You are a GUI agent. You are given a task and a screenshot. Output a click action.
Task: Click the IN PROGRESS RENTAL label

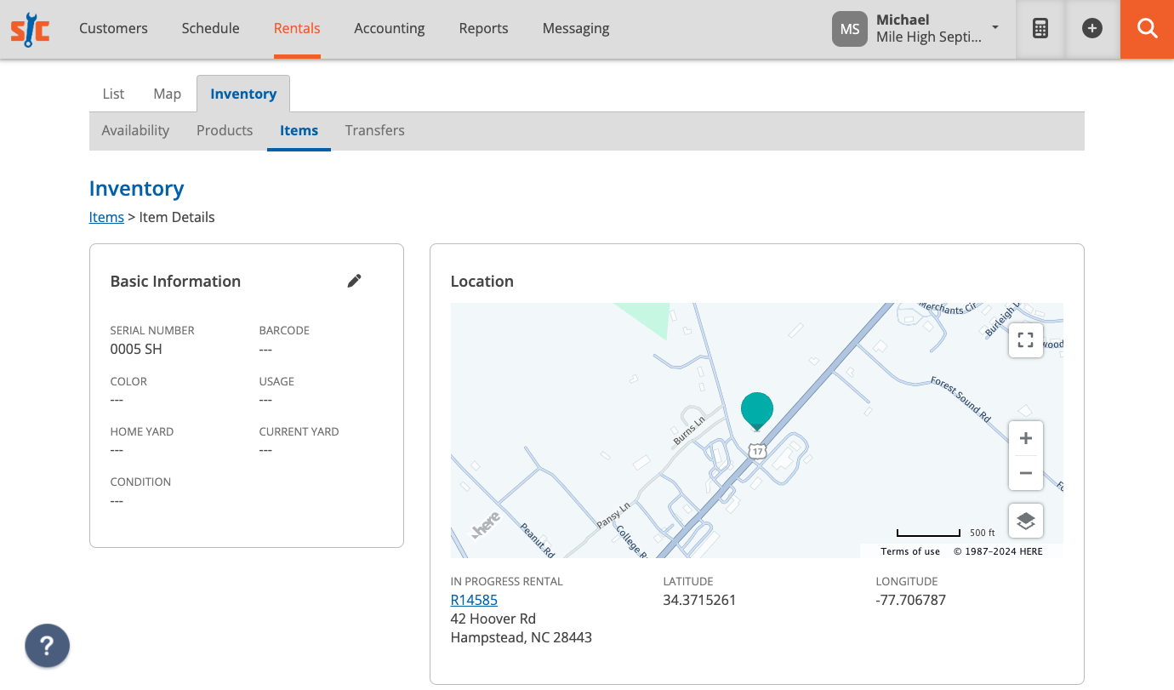[507, 582]
